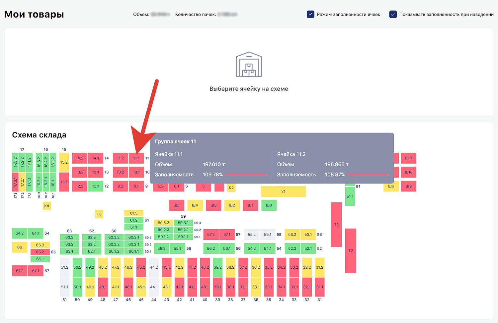Click grey cell 44.2
Screen dimensions: 498x323
click(154, 267)
